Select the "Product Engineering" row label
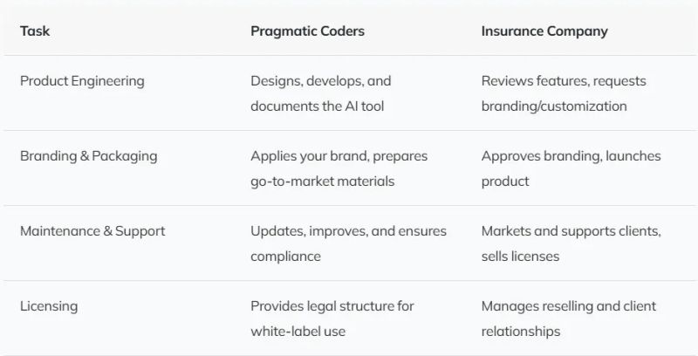Image resolution: width=698 pixels, height=356 pixels. 82,81
